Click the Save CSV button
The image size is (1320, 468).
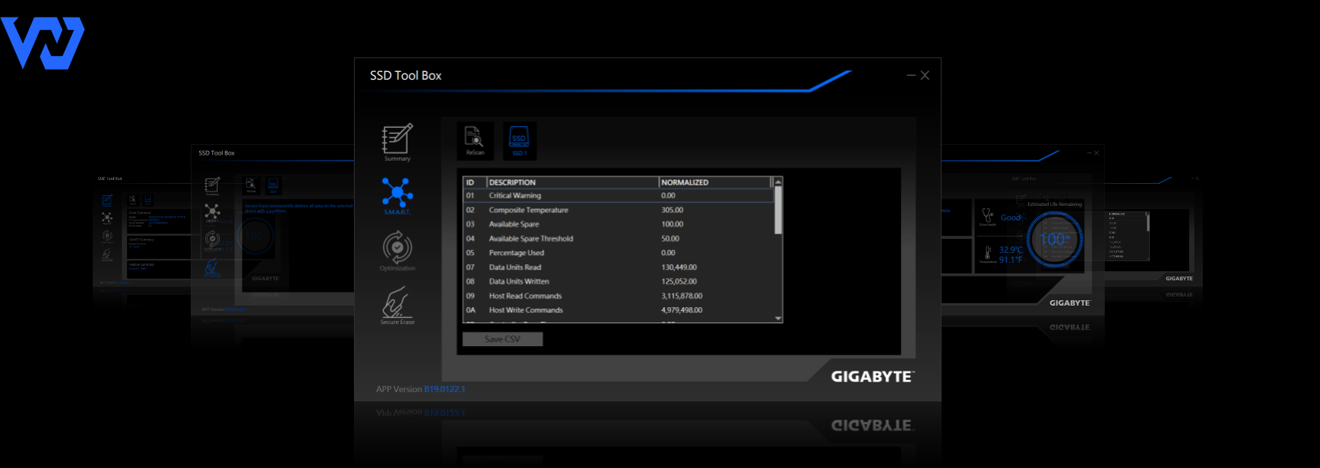click(503, 339)
